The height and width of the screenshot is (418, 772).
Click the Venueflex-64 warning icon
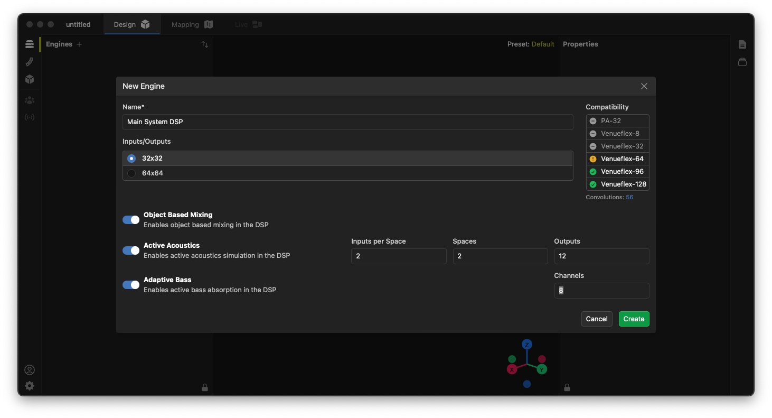(593, 159)
